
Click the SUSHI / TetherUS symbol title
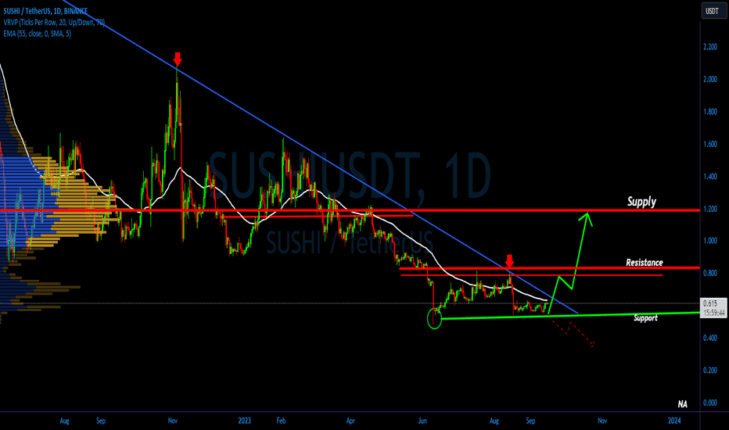tap(45, 11)
